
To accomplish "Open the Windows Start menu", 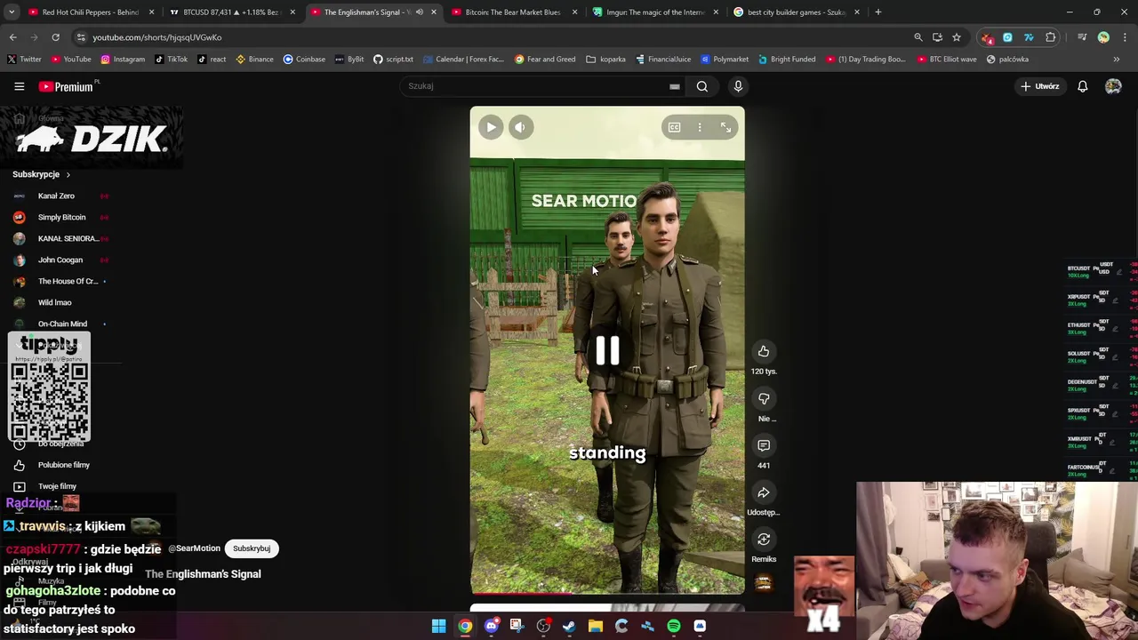I will [438, 626].
